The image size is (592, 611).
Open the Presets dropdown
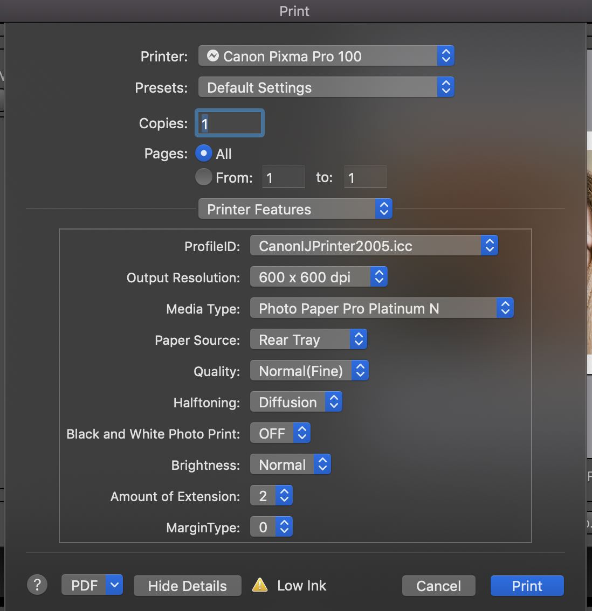point(326,87)
